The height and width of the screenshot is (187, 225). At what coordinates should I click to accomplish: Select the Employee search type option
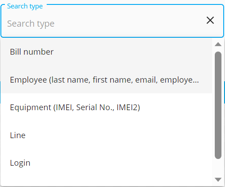(x=106, y=80)
